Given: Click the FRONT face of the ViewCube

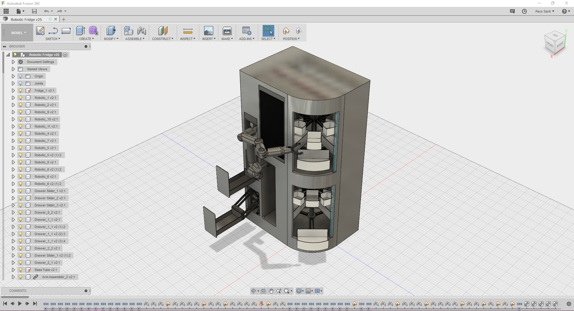Looking at the screenshot, I should coord(549,45).
